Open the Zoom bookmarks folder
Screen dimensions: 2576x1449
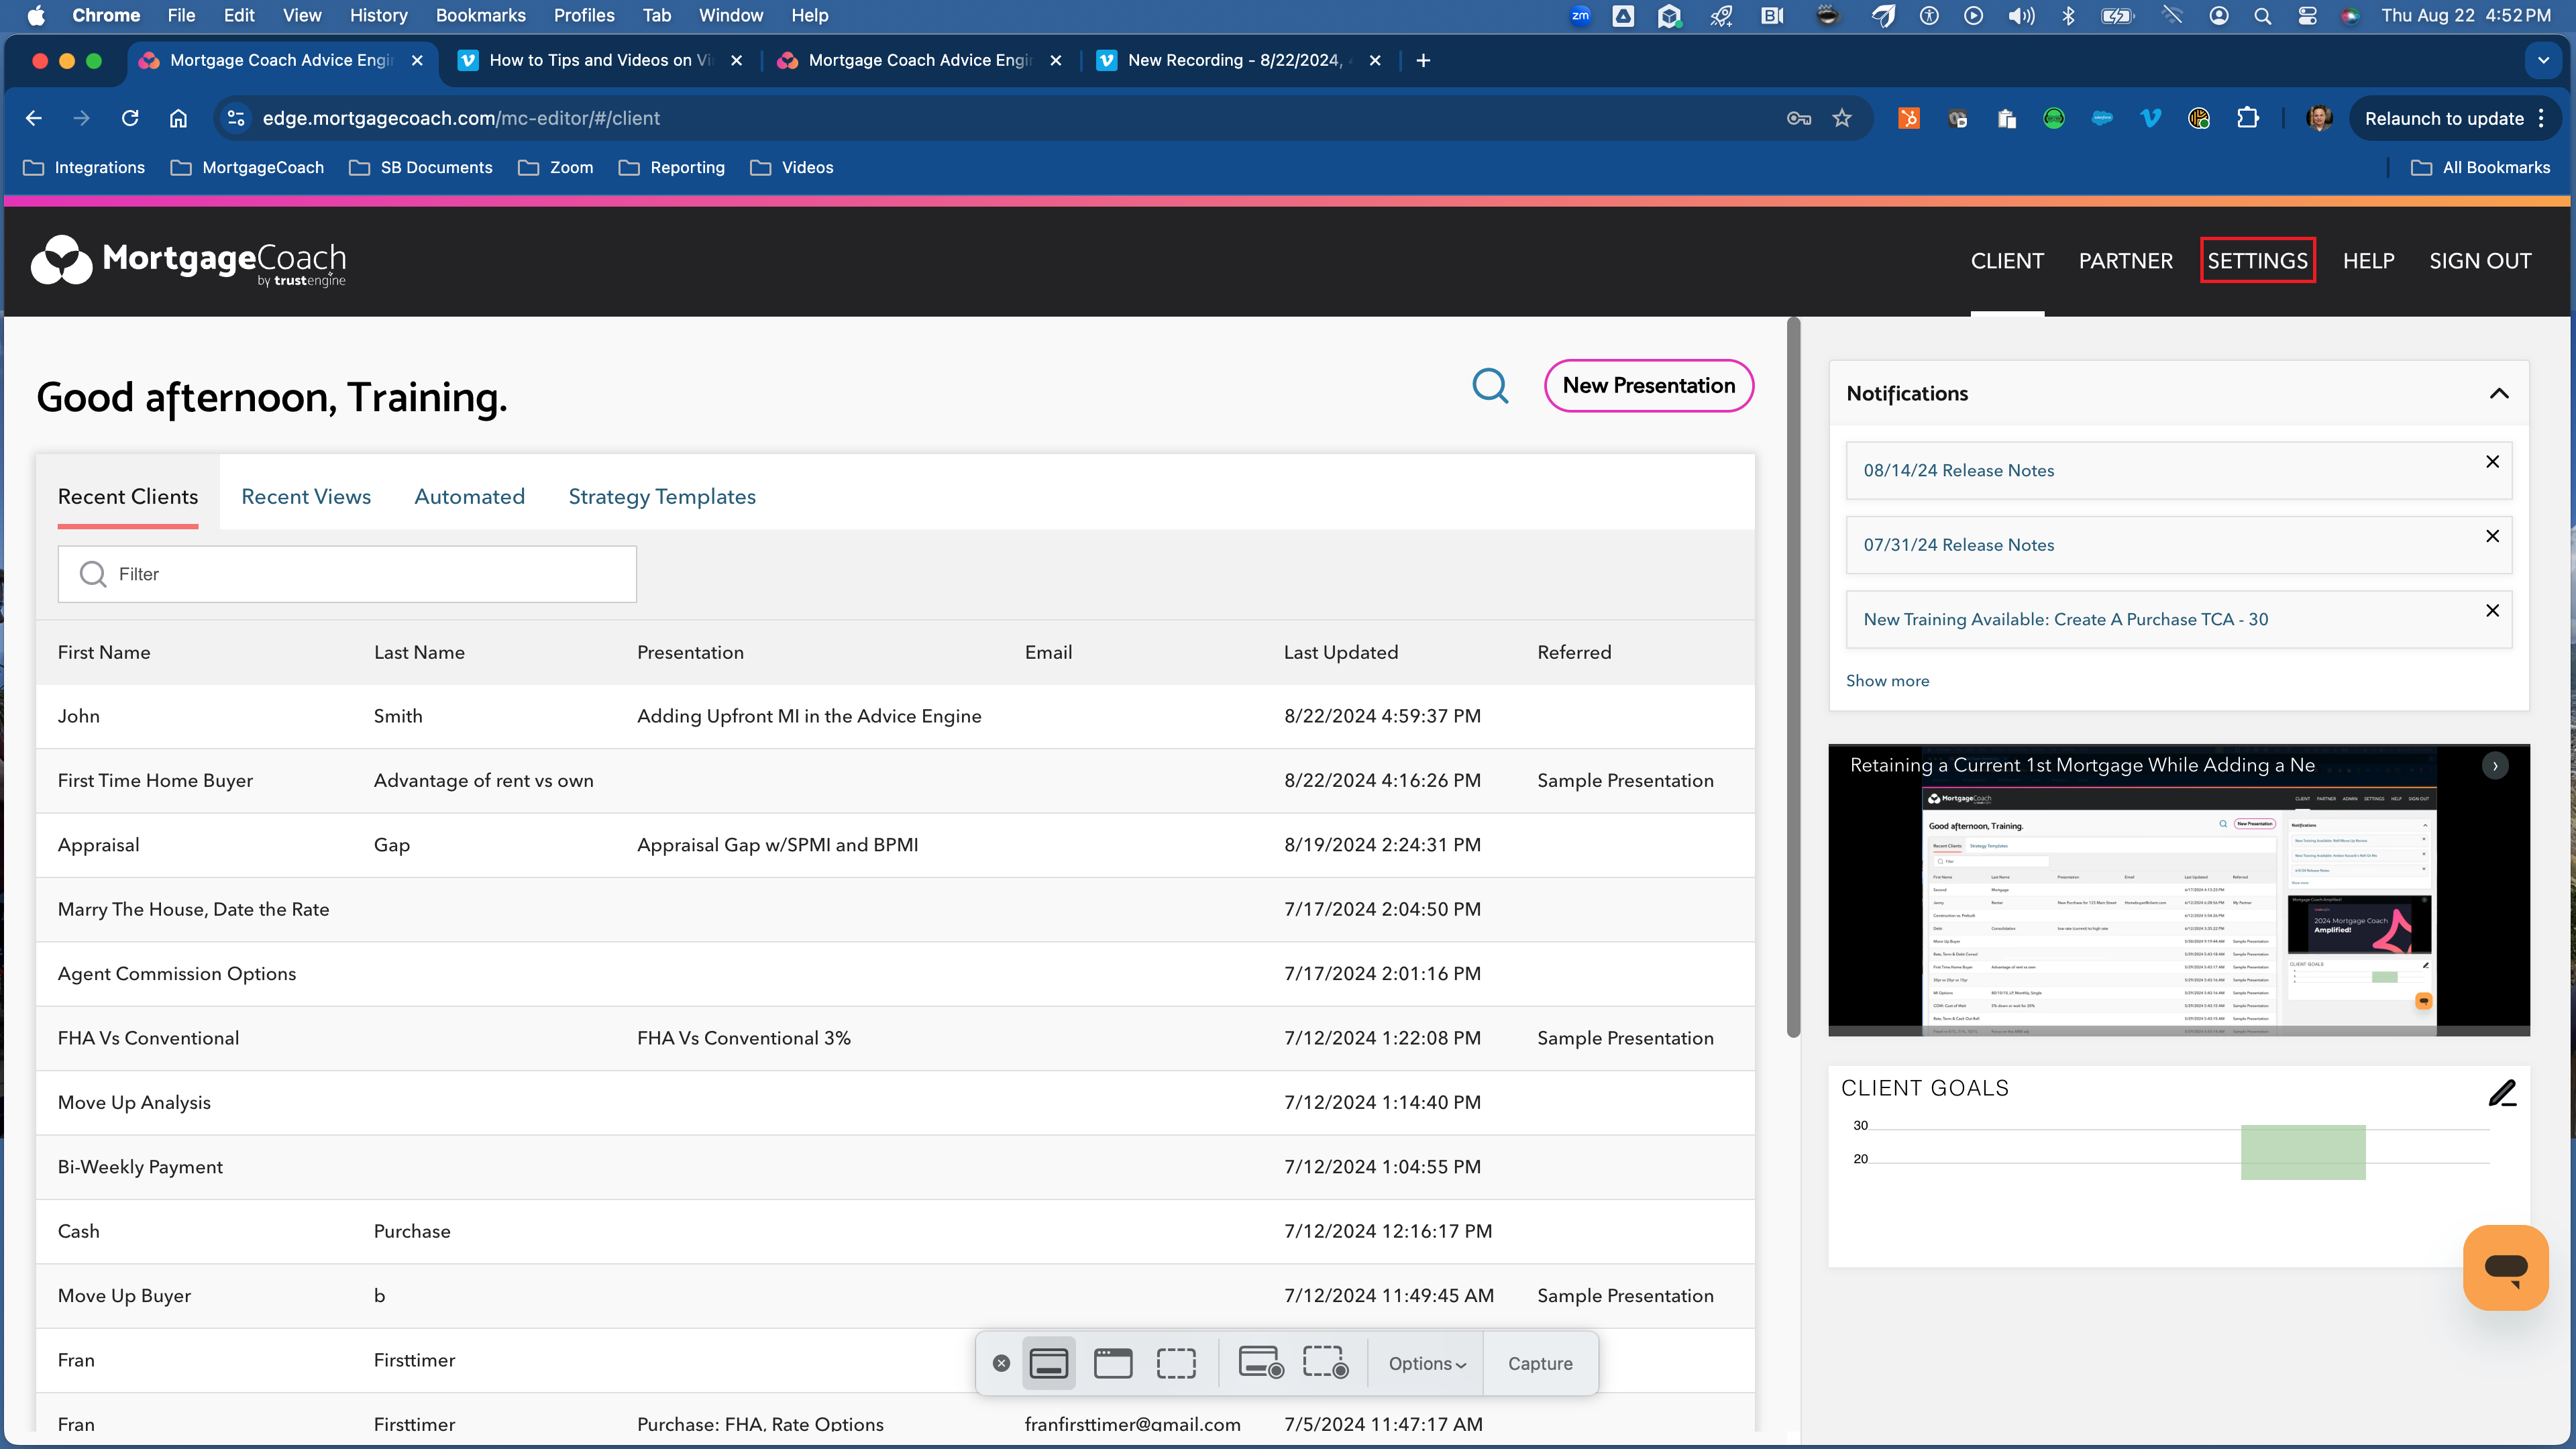coord(555,168)
